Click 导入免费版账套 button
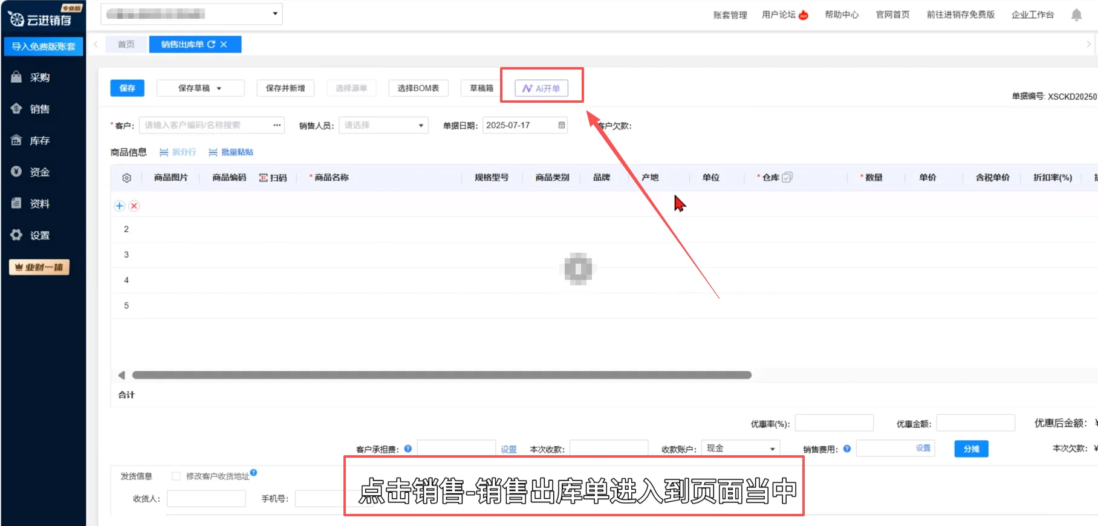Screen dimensions: 1098x526 click(44, 47)
